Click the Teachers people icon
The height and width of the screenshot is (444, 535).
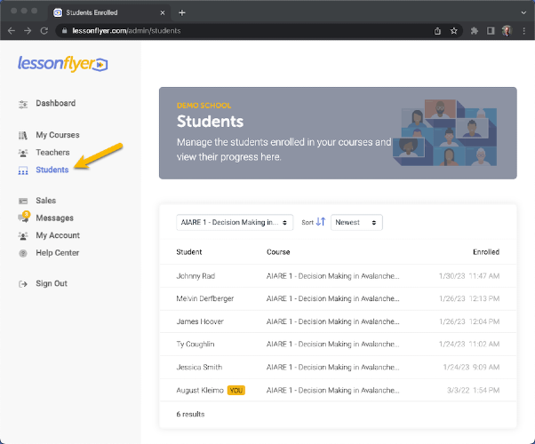point(23,153)
